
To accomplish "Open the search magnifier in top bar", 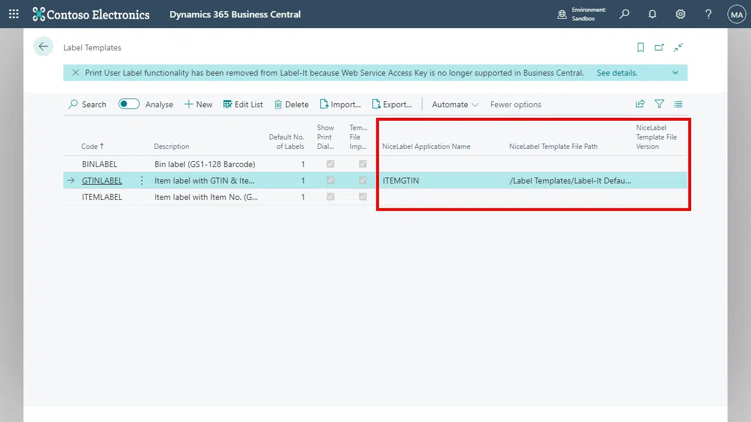I will (624, 14).
